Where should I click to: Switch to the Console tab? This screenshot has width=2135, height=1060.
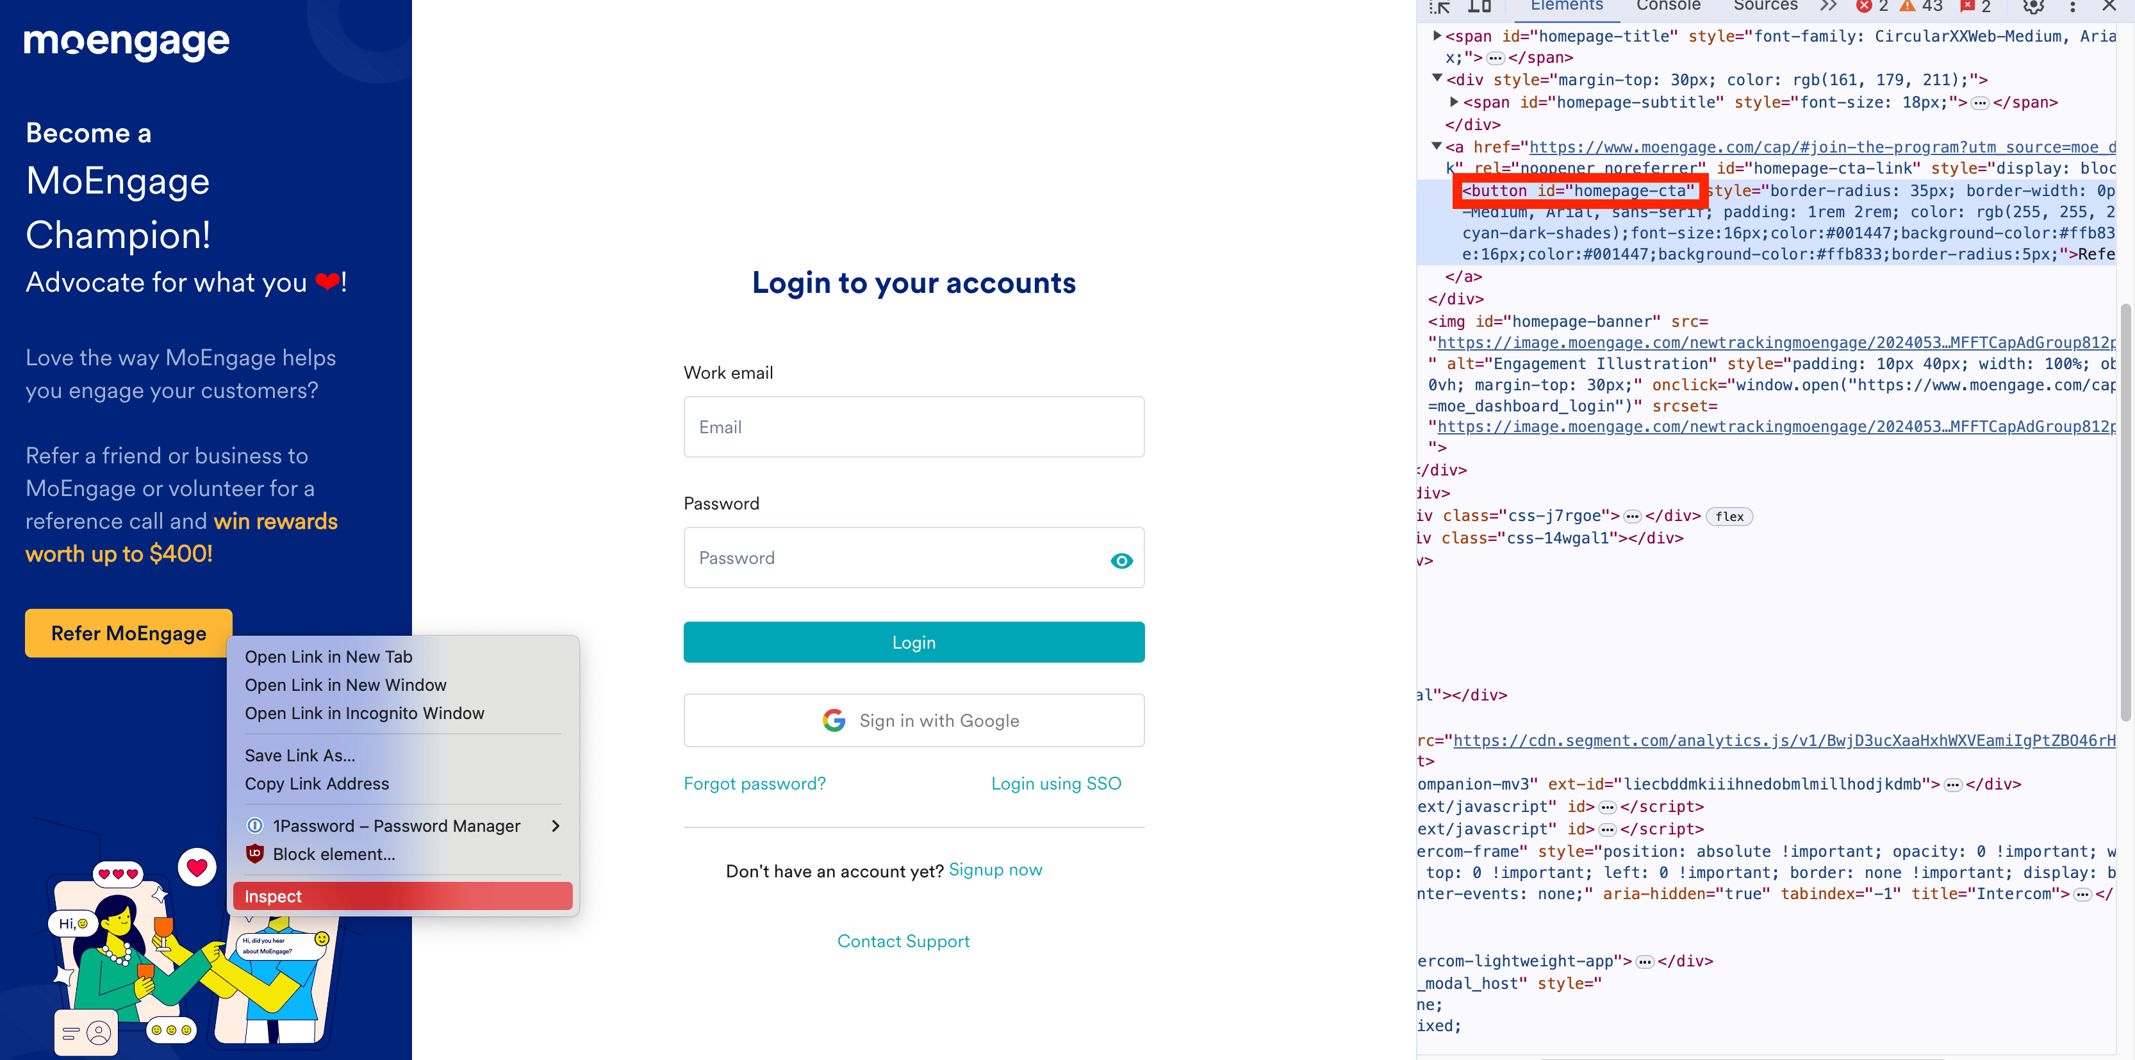click(1669, 6)
